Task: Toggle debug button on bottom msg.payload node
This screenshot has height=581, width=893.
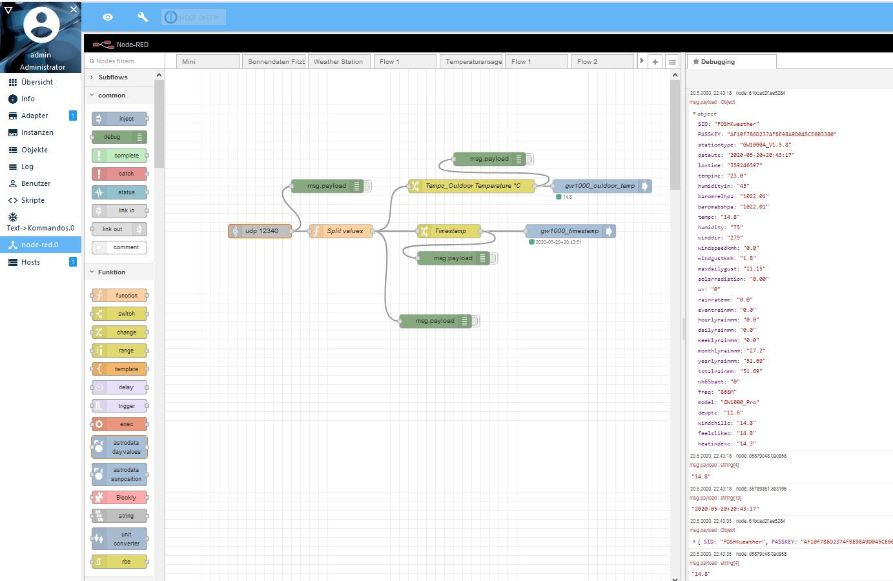Action: pyautogui.click(x=475, y=321)
